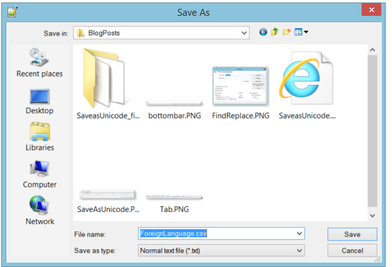
Task: Open Libraries from the places bar
Action: (39, 137)
